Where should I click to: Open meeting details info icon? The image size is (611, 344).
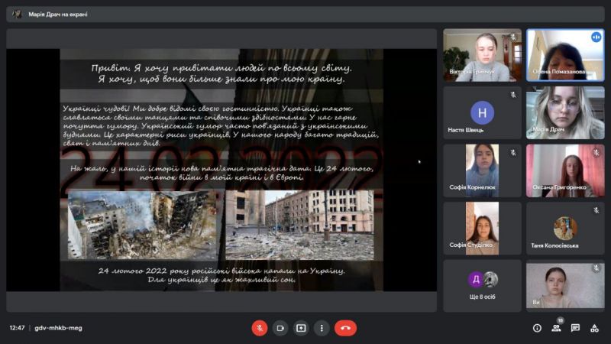[537, 329]
